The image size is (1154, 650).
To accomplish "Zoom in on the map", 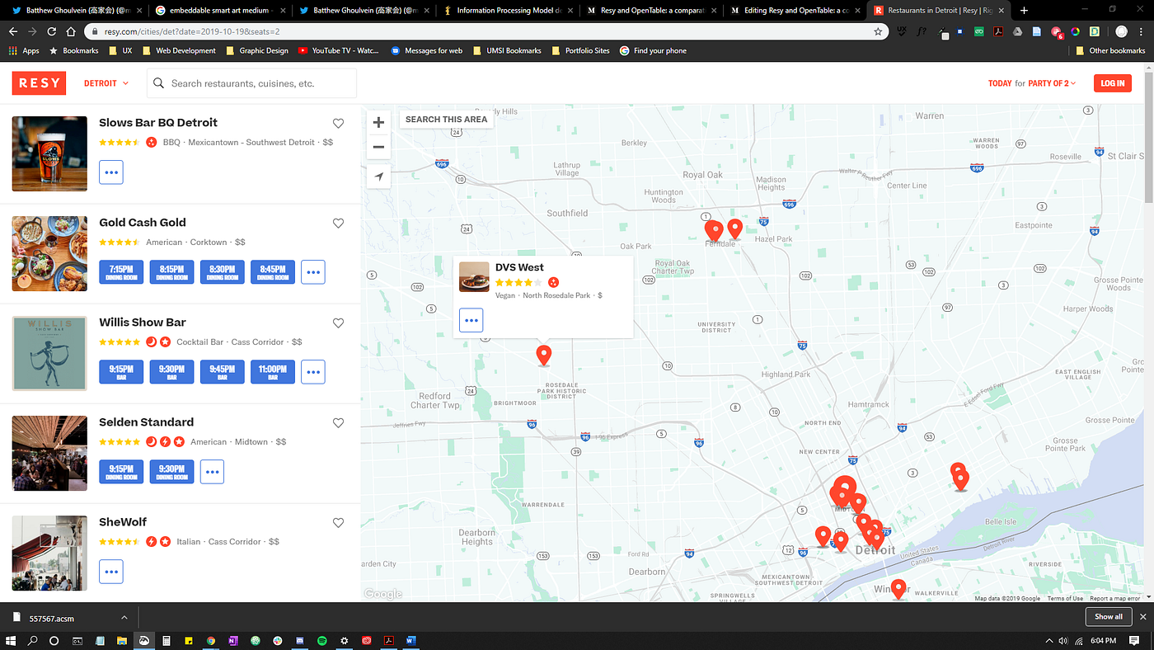I will (x=378, y=123).
